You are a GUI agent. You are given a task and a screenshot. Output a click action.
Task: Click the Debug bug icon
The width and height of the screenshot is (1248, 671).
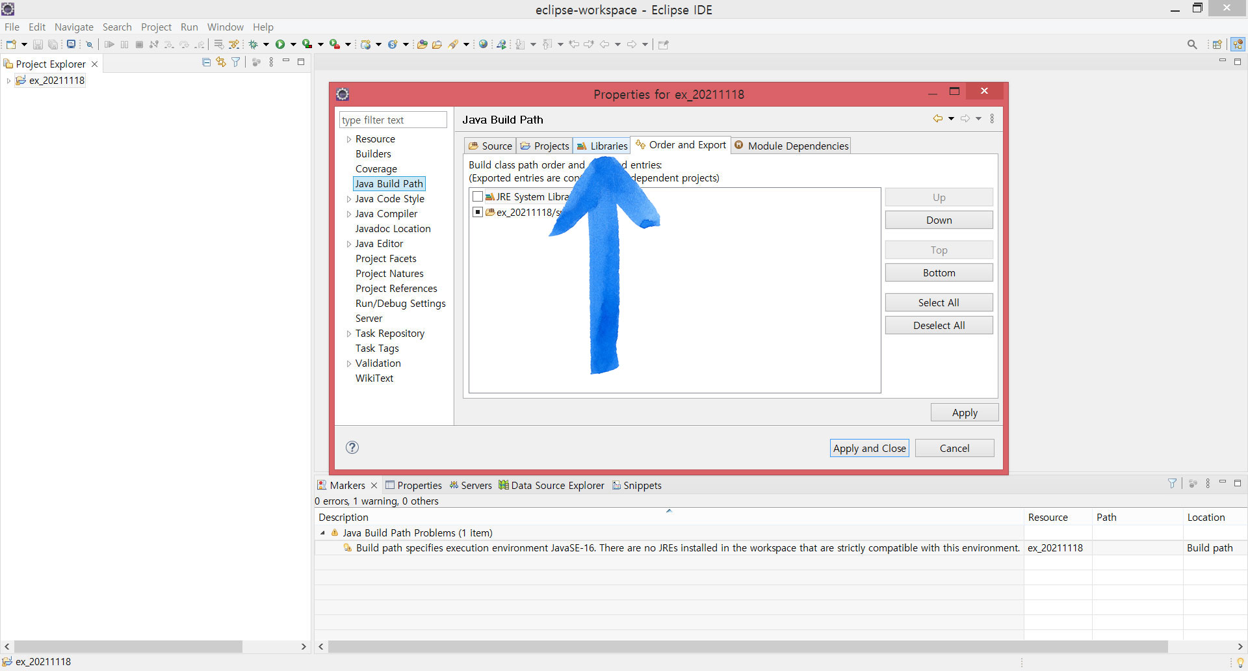tap(253, 44)
